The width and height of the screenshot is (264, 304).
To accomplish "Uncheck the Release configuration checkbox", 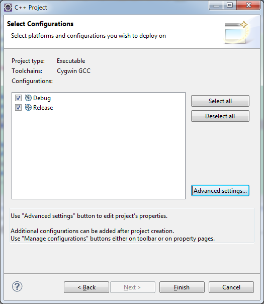I will click(x=19, y=107).
